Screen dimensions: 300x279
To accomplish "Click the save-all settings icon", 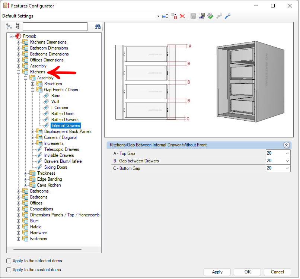I will pyautogui.click(x=202, y=16).
